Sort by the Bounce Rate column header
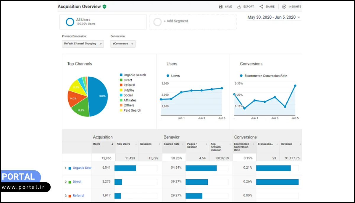355x203 pixels. (172, 144)
